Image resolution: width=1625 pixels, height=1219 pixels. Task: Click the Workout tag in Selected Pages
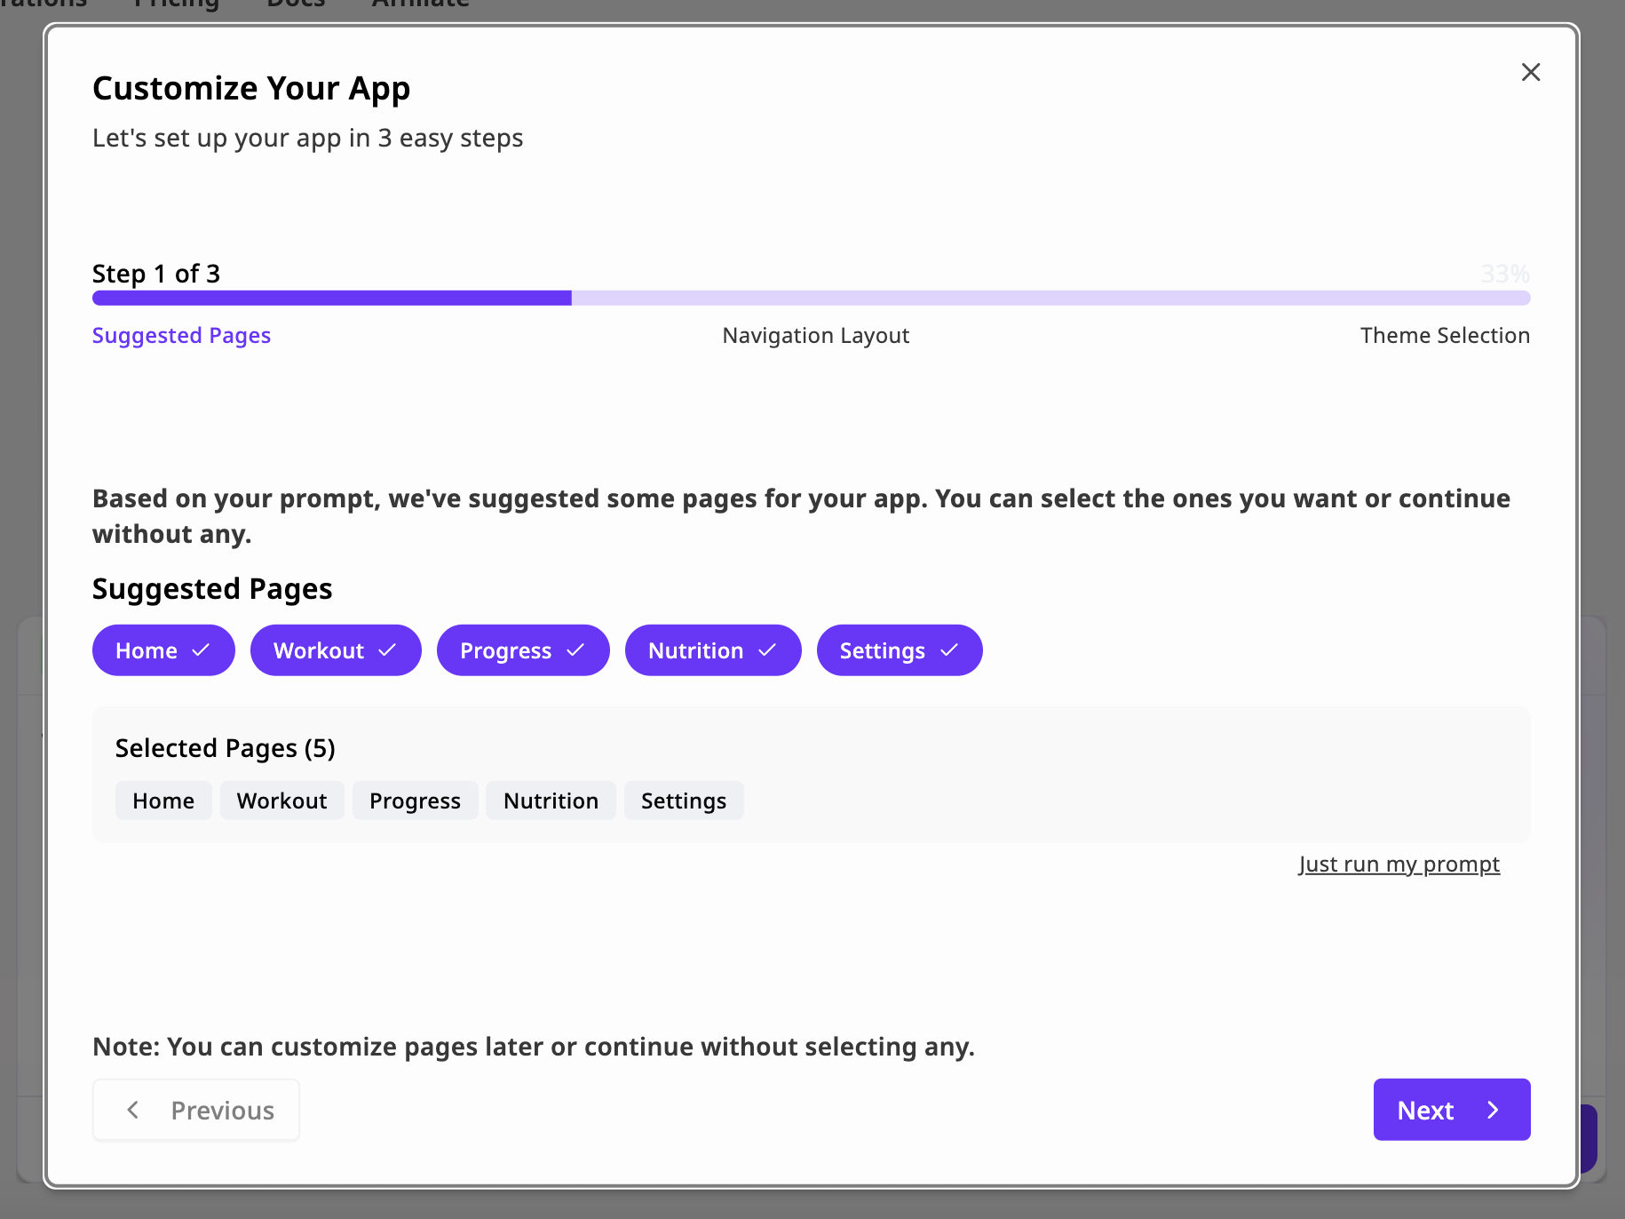tap(281, 801)
